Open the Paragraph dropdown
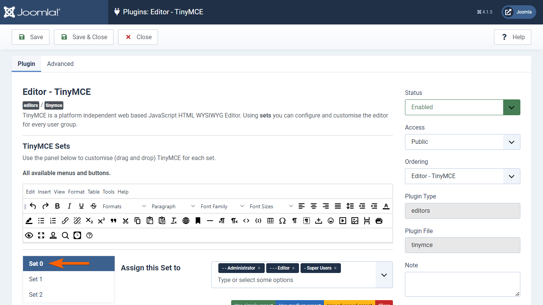Image resolution: width=543 pixels, height=305 pixels. tap(173, 206)
